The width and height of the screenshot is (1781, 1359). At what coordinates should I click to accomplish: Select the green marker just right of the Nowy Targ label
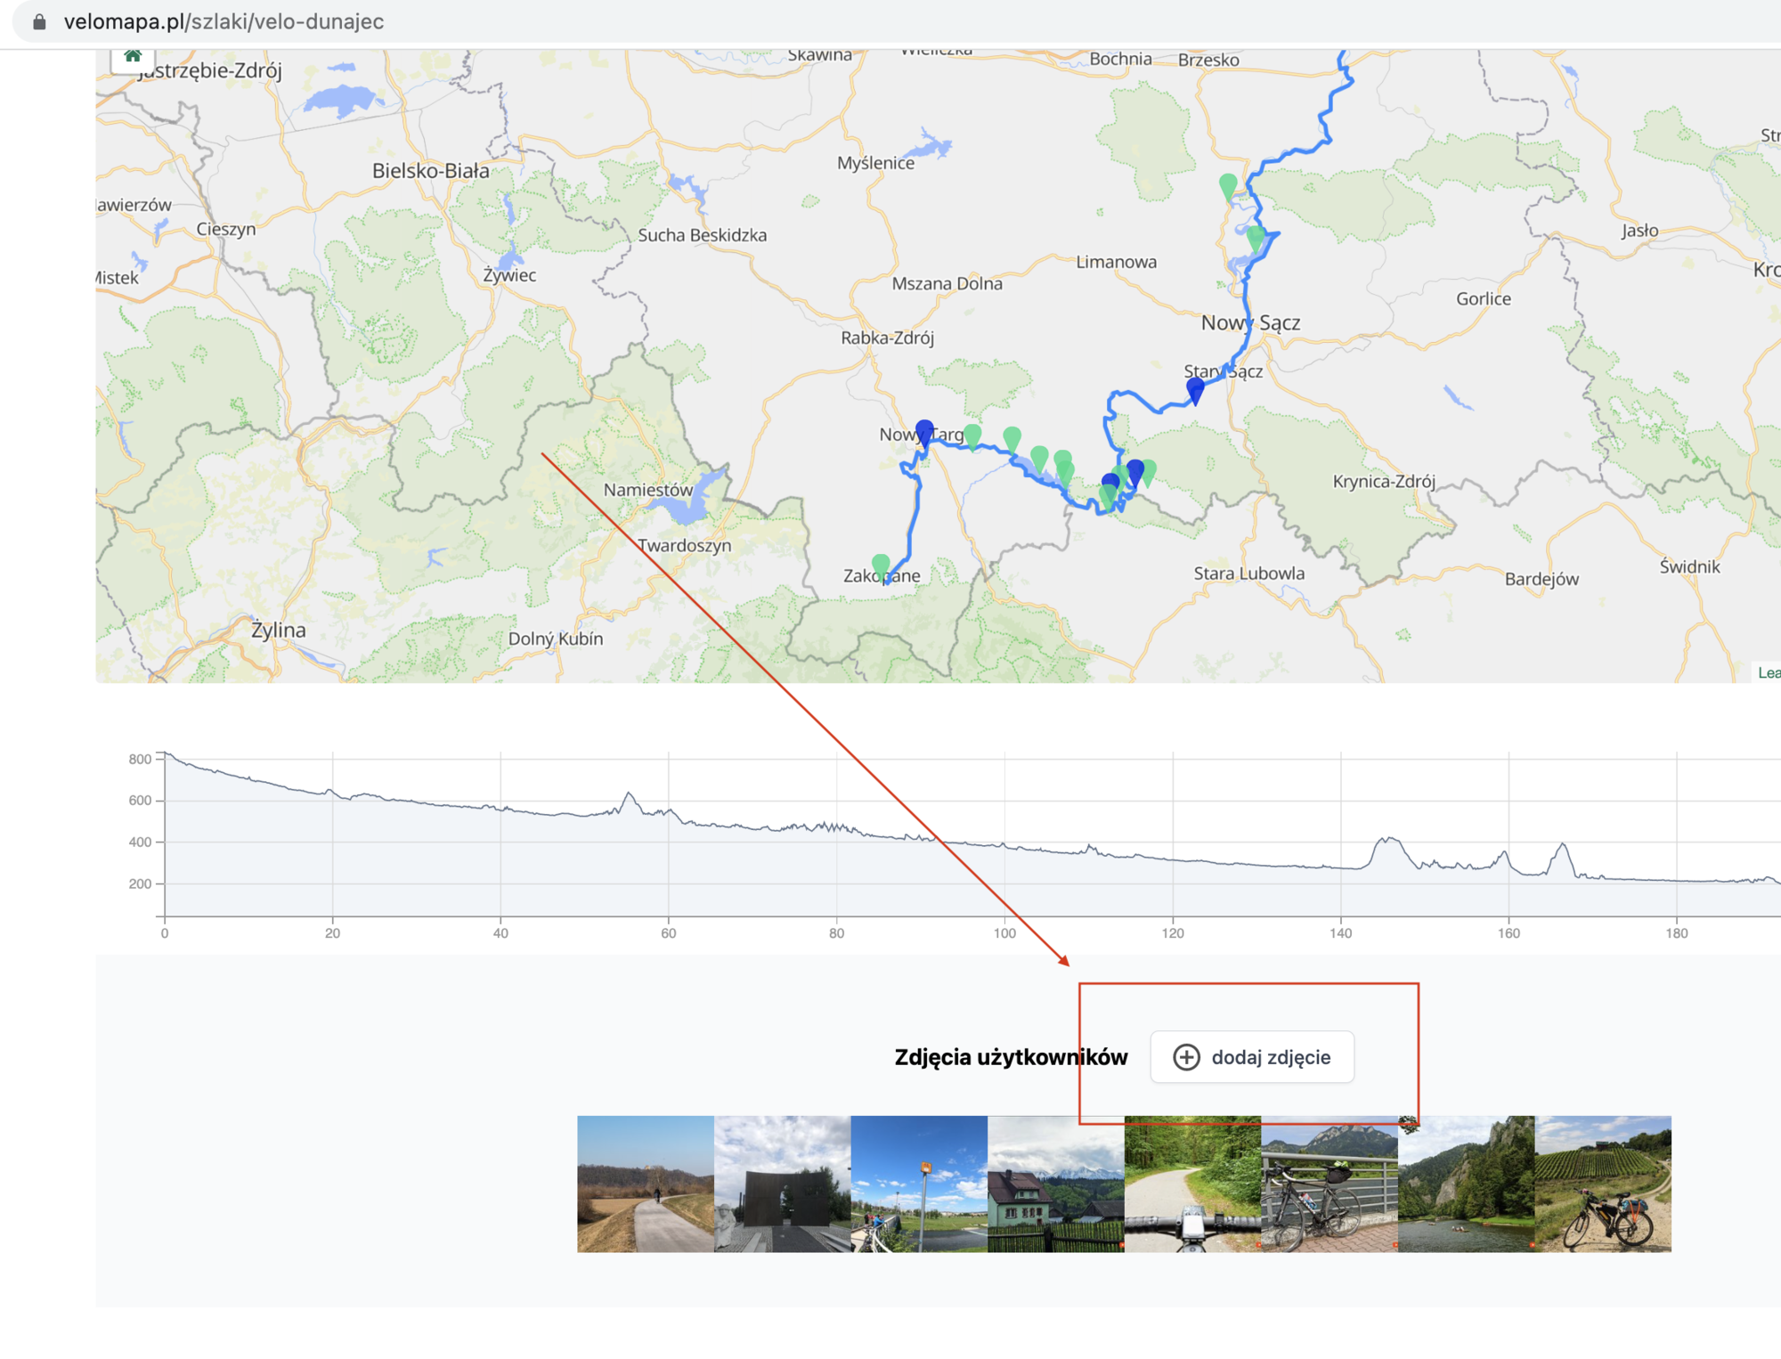click(972, 436)
